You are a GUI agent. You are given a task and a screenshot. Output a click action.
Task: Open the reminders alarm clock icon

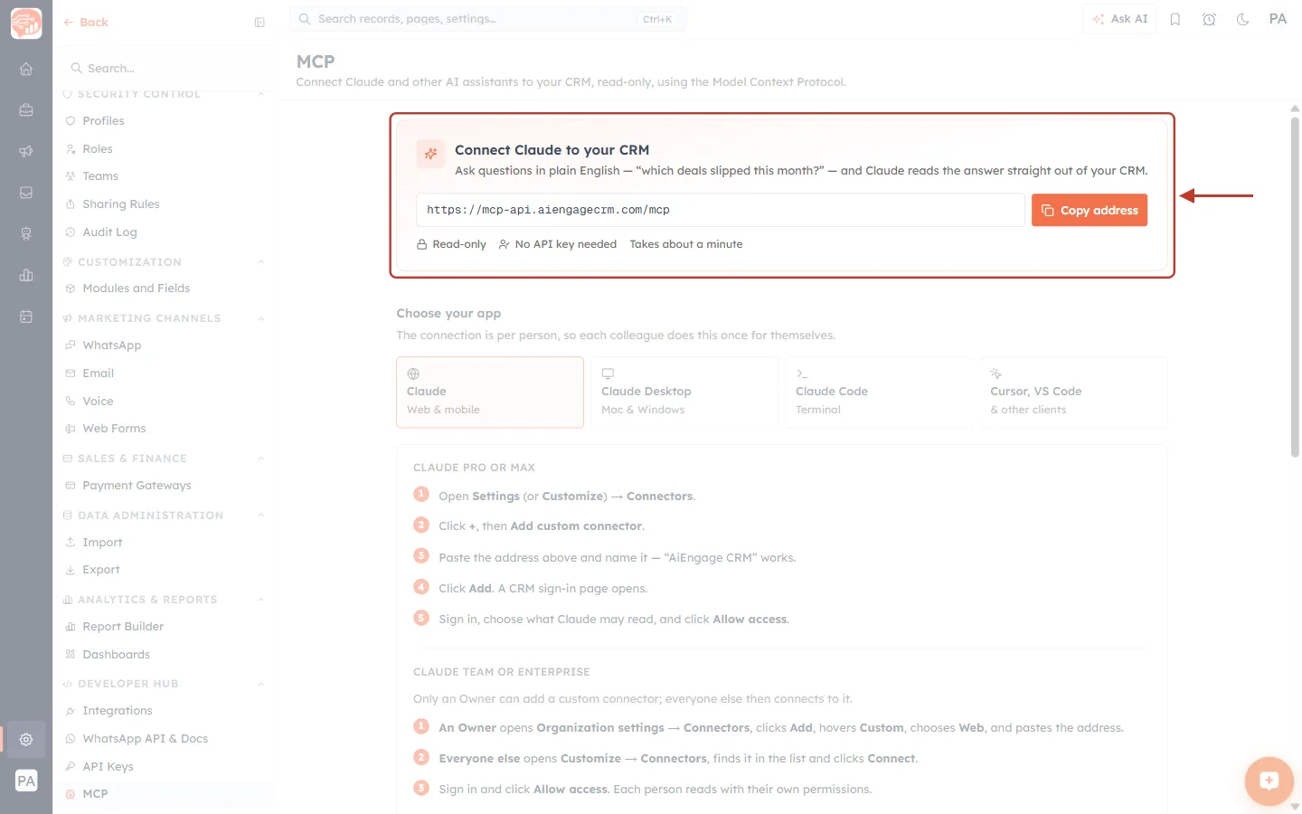coord(1209,19)
